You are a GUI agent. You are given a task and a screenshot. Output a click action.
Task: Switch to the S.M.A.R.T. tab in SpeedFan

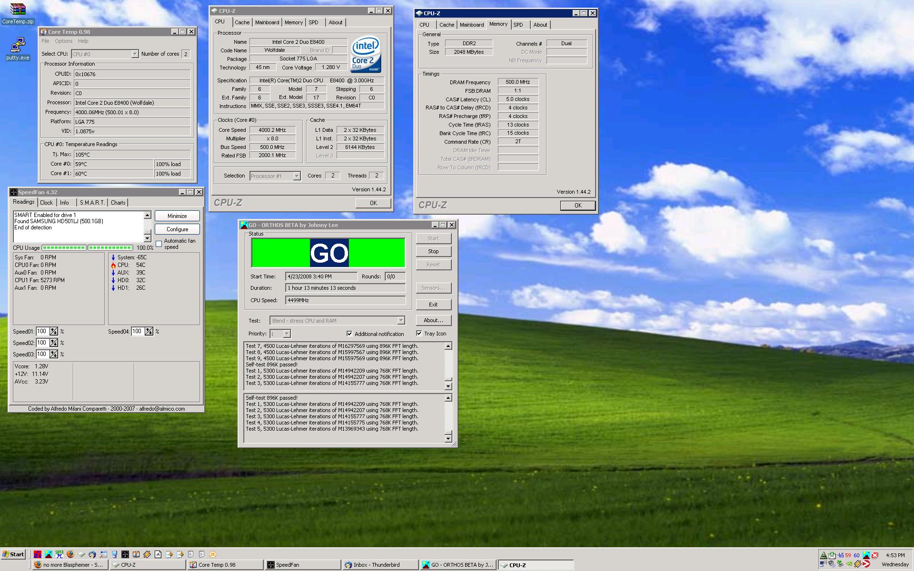point(92,203)
